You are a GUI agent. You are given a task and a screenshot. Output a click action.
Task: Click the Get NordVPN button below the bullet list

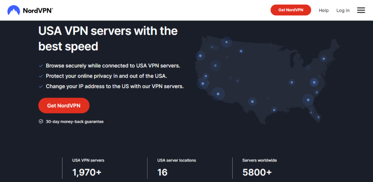click(x=64, y=105)
